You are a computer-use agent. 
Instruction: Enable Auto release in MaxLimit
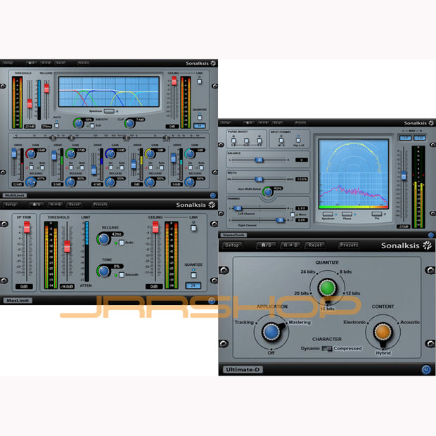122,243
